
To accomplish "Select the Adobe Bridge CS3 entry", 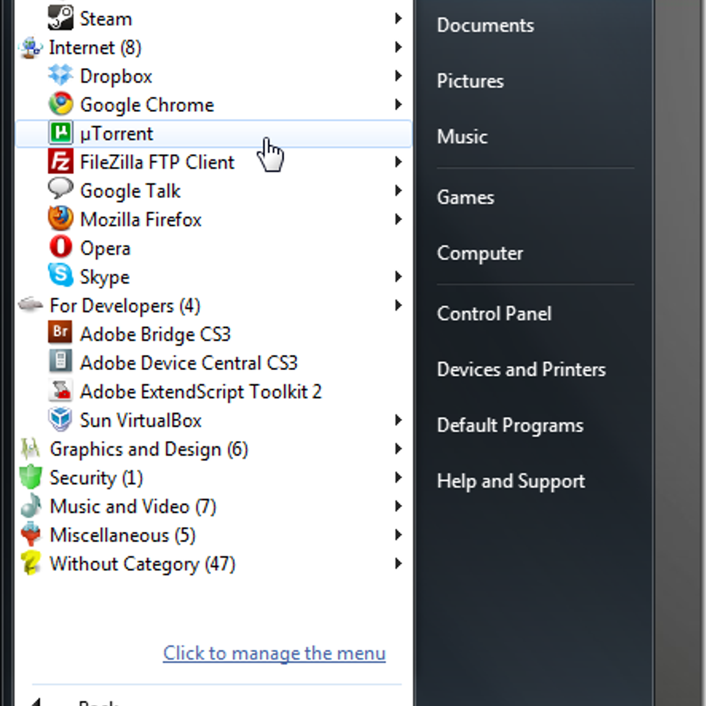I will 214,334.
